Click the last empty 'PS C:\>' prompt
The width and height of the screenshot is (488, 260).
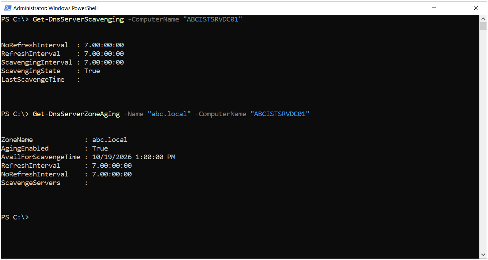pos(15,217)
